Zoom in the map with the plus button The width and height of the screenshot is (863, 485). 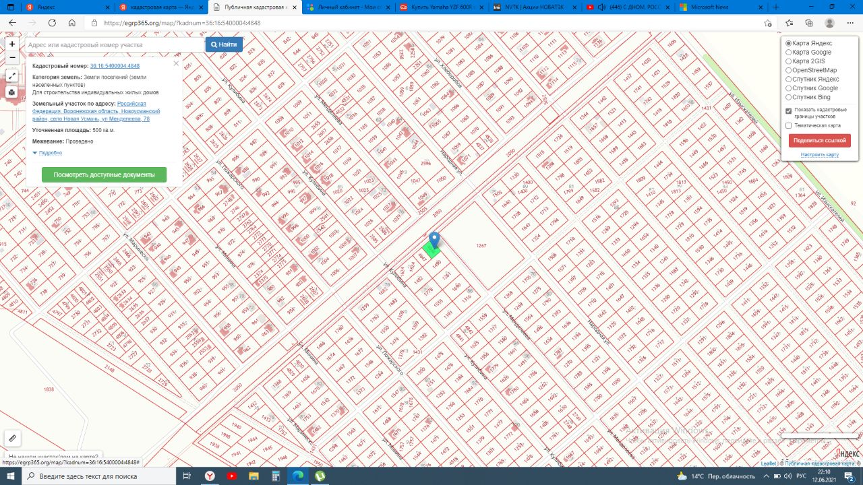click(x=12, y=44)
